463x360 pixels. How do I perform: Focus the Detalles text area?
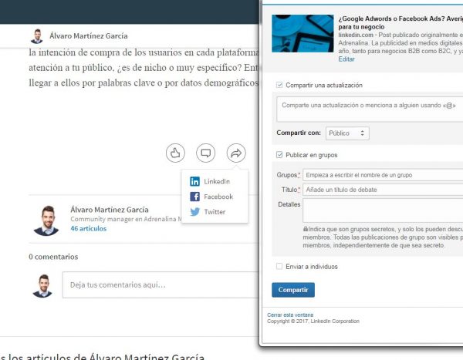383,210
